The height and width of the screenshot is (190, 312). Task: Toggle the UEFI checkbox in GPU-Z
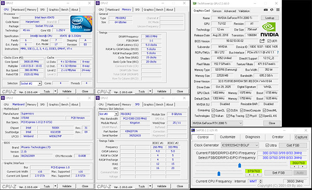[x=269, y=41]
